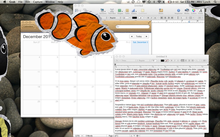Open the Media browser in Pages toolbar
The width and height of the screenshot is (220, 137).
(187, 12)
